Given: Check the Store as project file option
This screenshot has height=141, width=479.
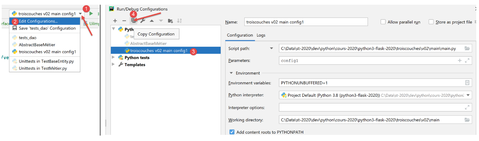Looking at the screenshot, I should (431, 22).
